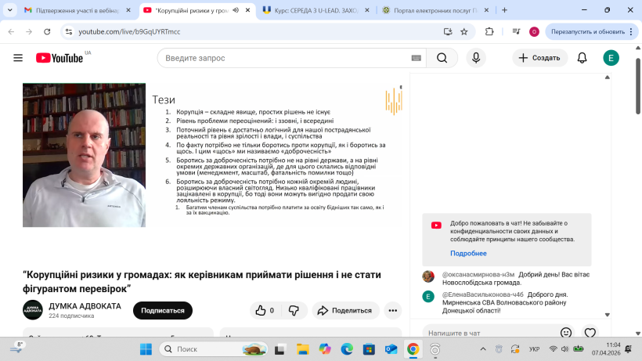
Task: Show hidden system tray icons
Action: [483, 349]
